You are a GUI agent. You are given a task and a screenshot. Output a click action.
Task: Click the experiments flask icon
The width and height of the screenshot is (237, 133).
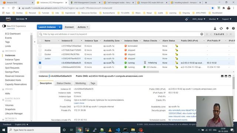point(215,28)
